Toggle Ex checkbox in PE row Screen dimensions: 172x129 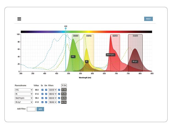pyautogui.click(x=42, y=94)
